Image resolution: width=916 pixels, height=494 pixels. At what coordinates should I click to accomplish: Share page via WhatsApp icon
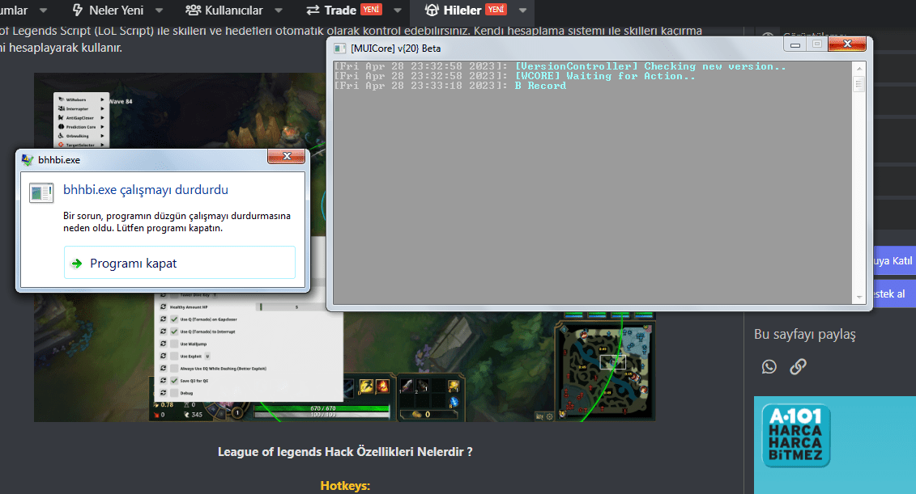click(x=769, y=366)
